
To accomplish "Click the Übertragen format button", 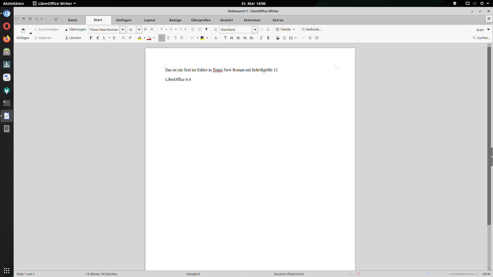I will [x=75, y=29].
